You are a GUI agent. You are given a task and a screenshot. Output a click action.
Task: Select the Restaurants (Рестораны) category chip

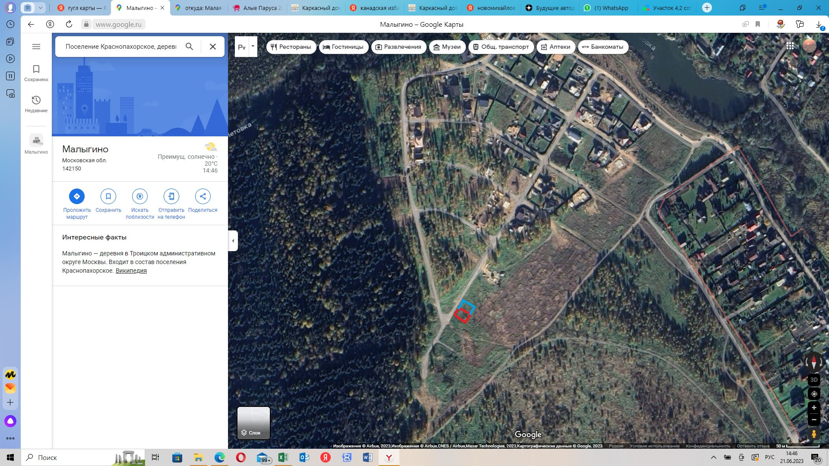click(x=291, y=47)
